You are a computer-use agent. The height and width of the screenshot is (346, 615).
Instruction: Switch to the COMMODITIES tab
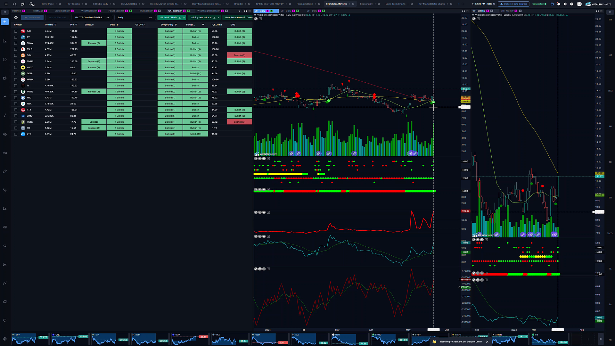point(129,4)
